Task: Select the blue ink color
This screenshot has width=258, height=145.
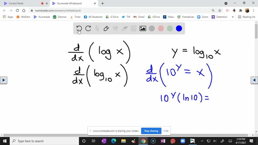Action: point(179,28)
